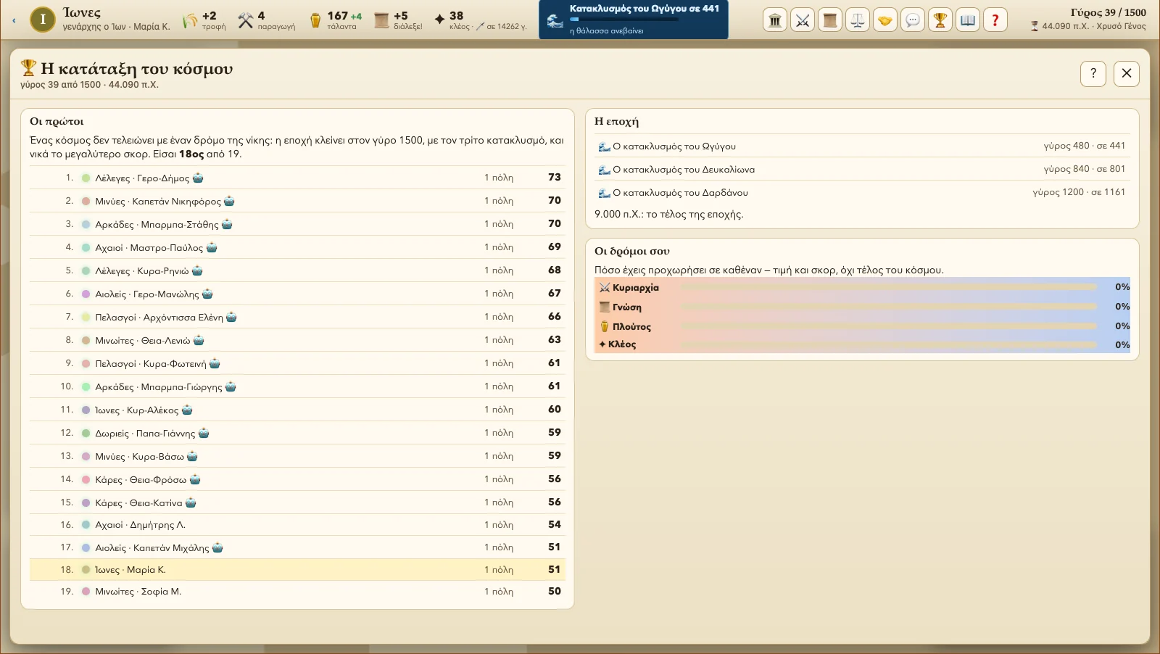
Task: Select the 'Ο κατακλυσμός του Δευκαλίωνα' row
Action: [x=862, y=169]
